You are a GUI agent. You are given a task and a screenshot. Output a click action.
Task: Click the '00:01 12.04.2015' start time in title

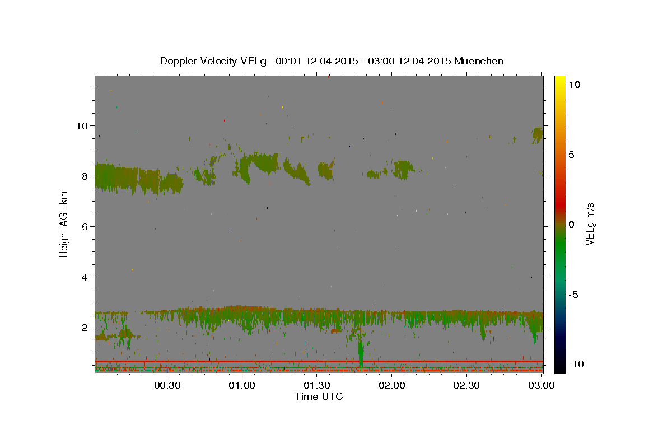(316, 61)
